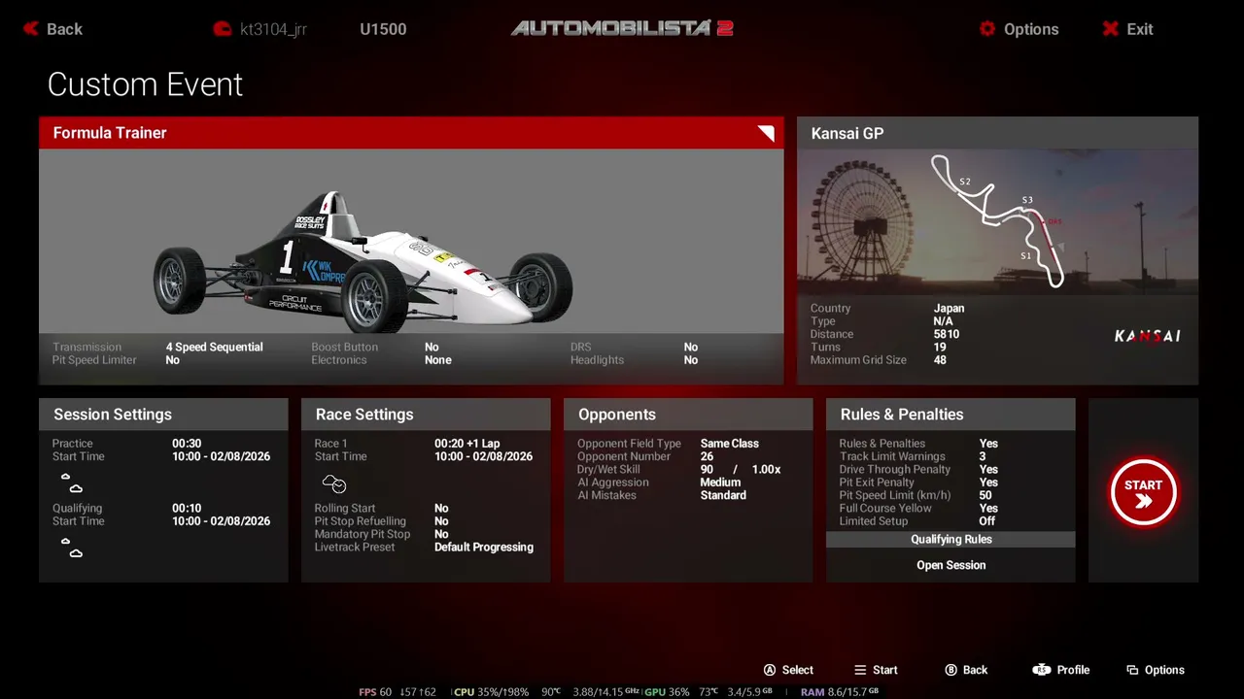Click the RAM 8.6/15.7 GB overlay readout

click(x=839, y=692)
